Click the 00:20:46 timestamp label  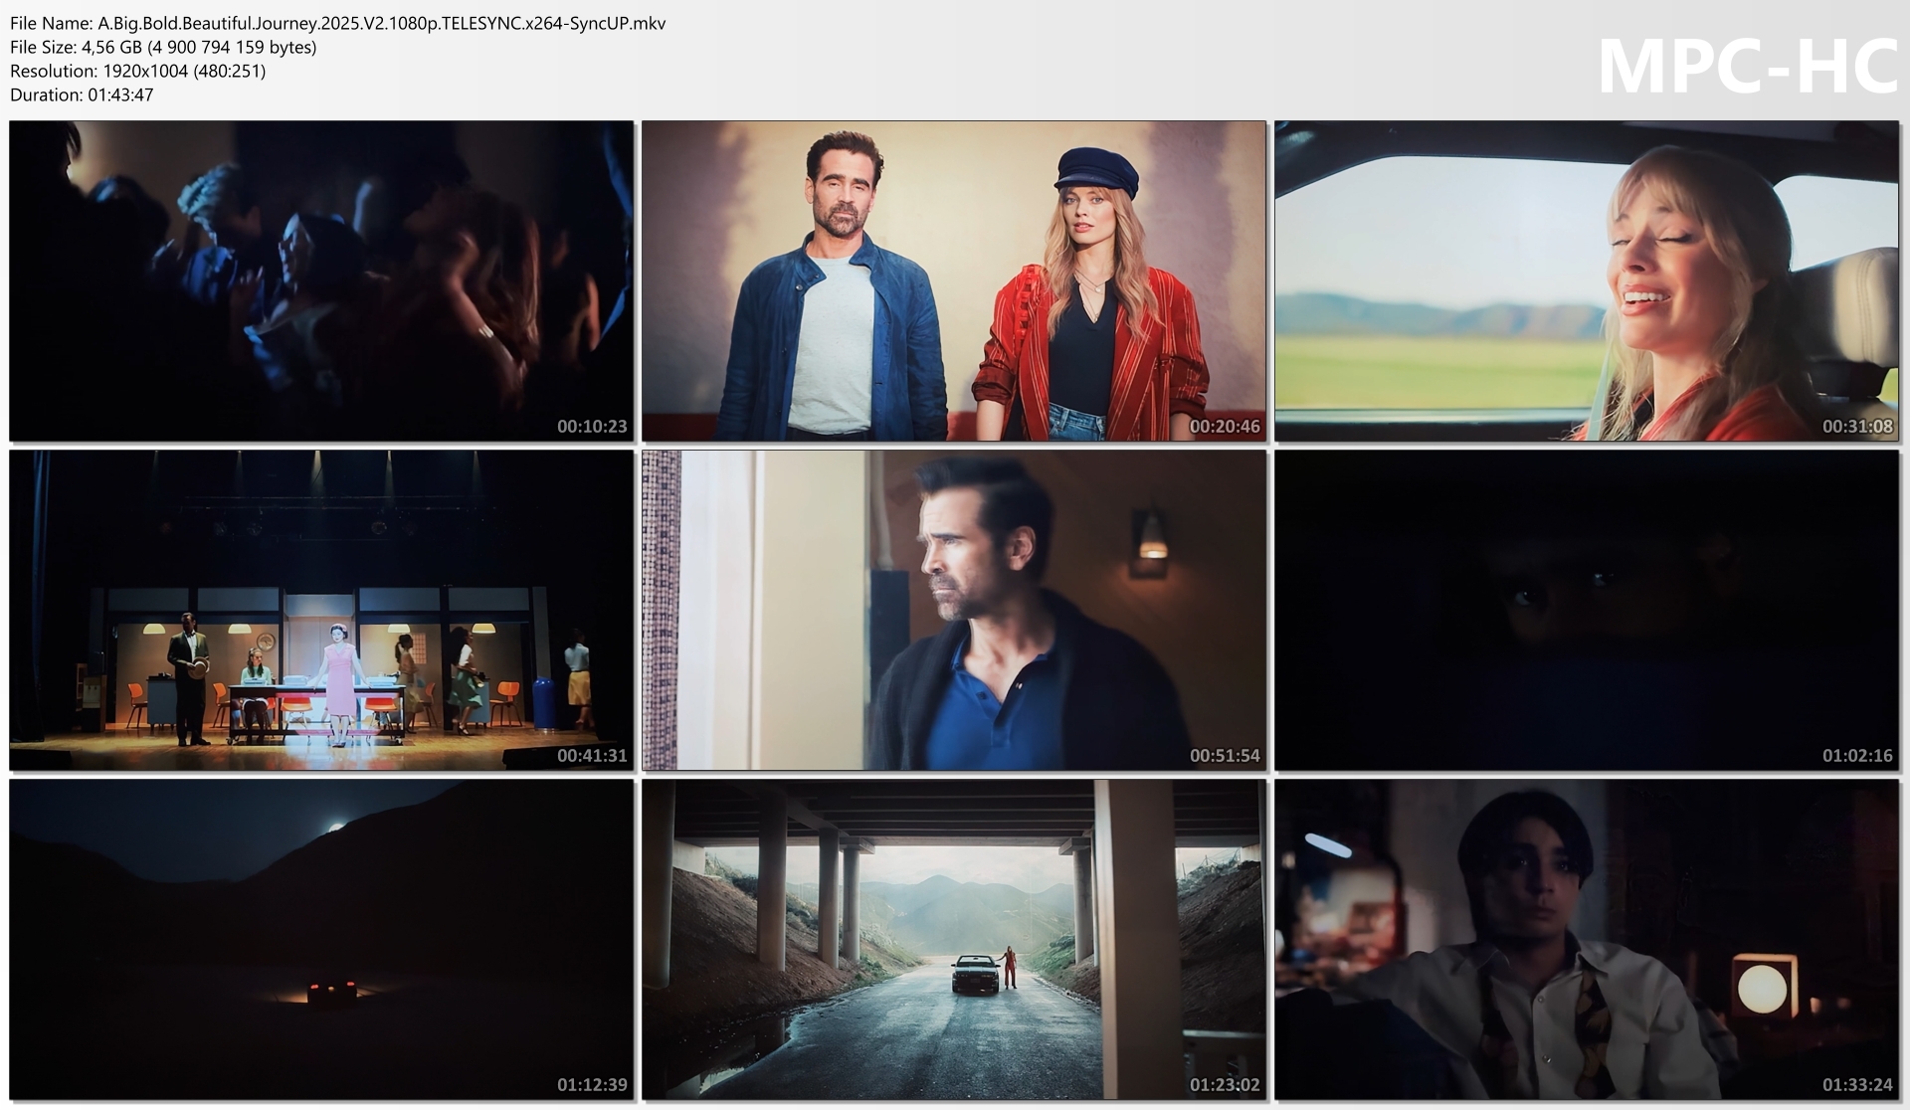pyautogui.click(x=1224, y=427)
